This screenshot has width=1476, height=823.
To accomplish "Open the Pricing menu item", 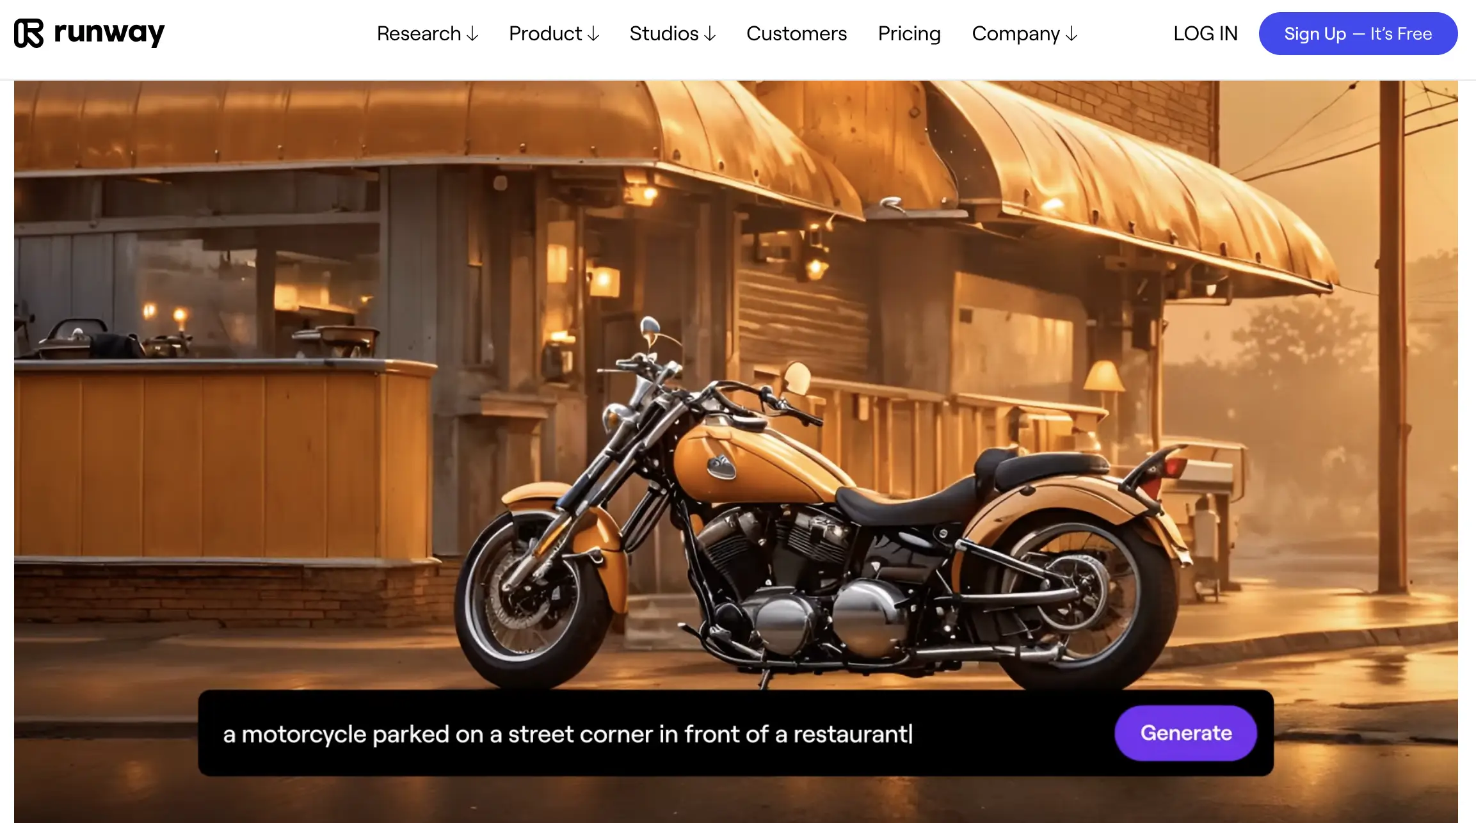I will 908,33.
